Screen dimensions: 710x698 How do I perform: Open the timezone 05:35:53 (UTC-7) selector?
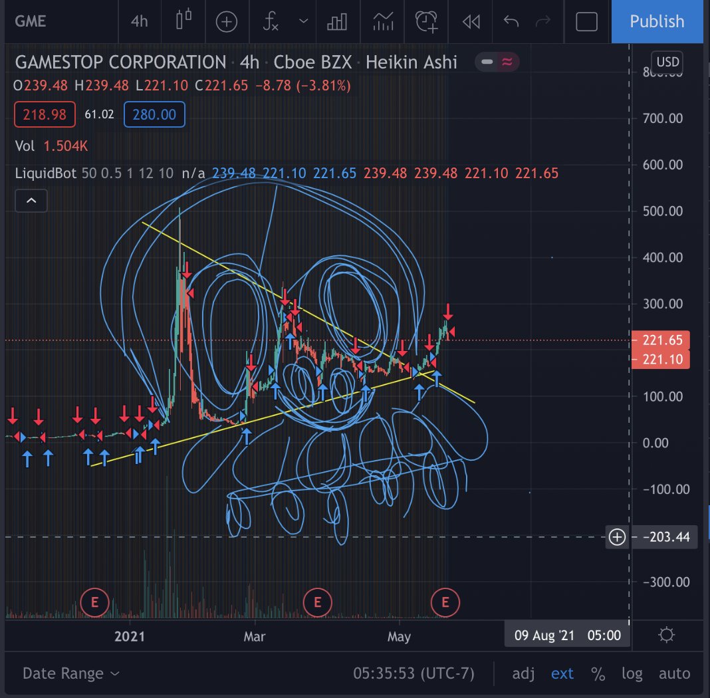(414, 673)
